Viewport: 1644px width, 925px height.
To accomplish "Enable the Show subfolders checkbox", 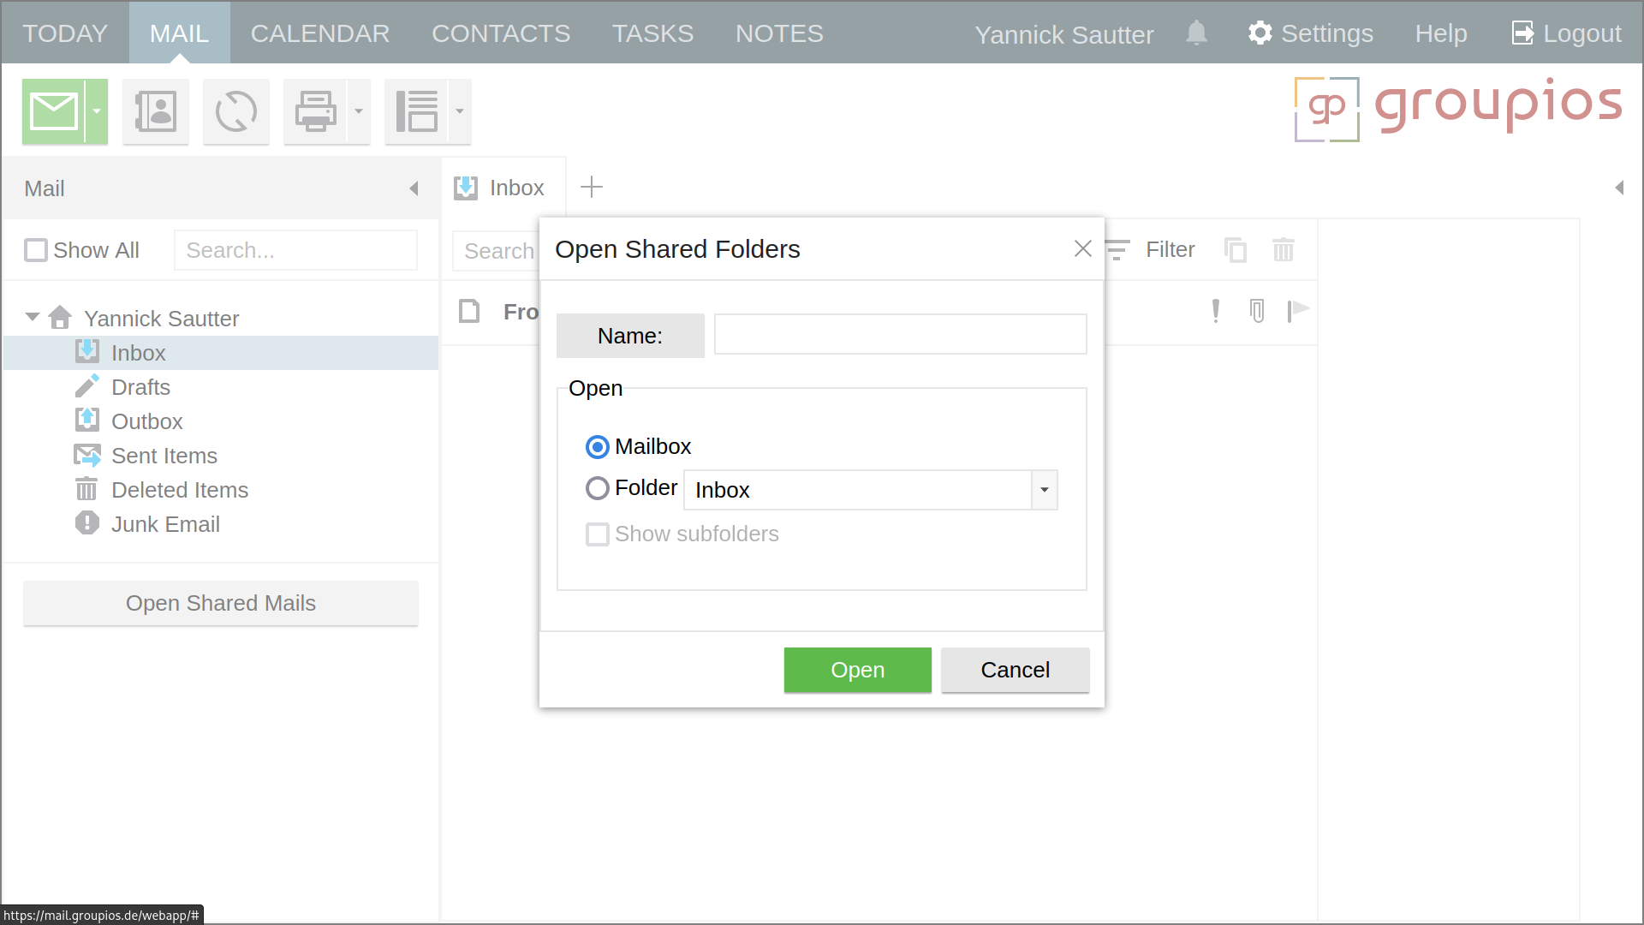I will pos(597,534).
